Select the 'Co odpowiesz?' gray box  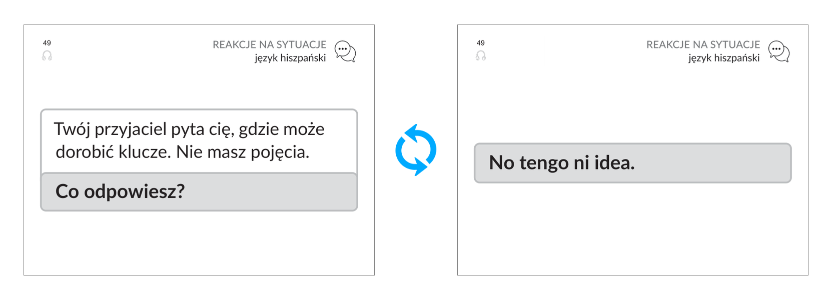199,192
